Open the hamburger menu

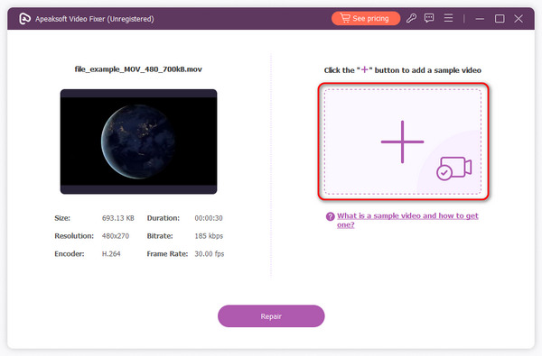tap(448, 18)
